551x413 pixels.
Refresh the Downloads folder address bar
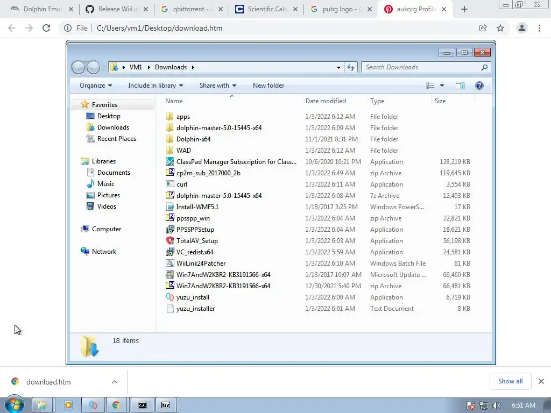(351, 67)
